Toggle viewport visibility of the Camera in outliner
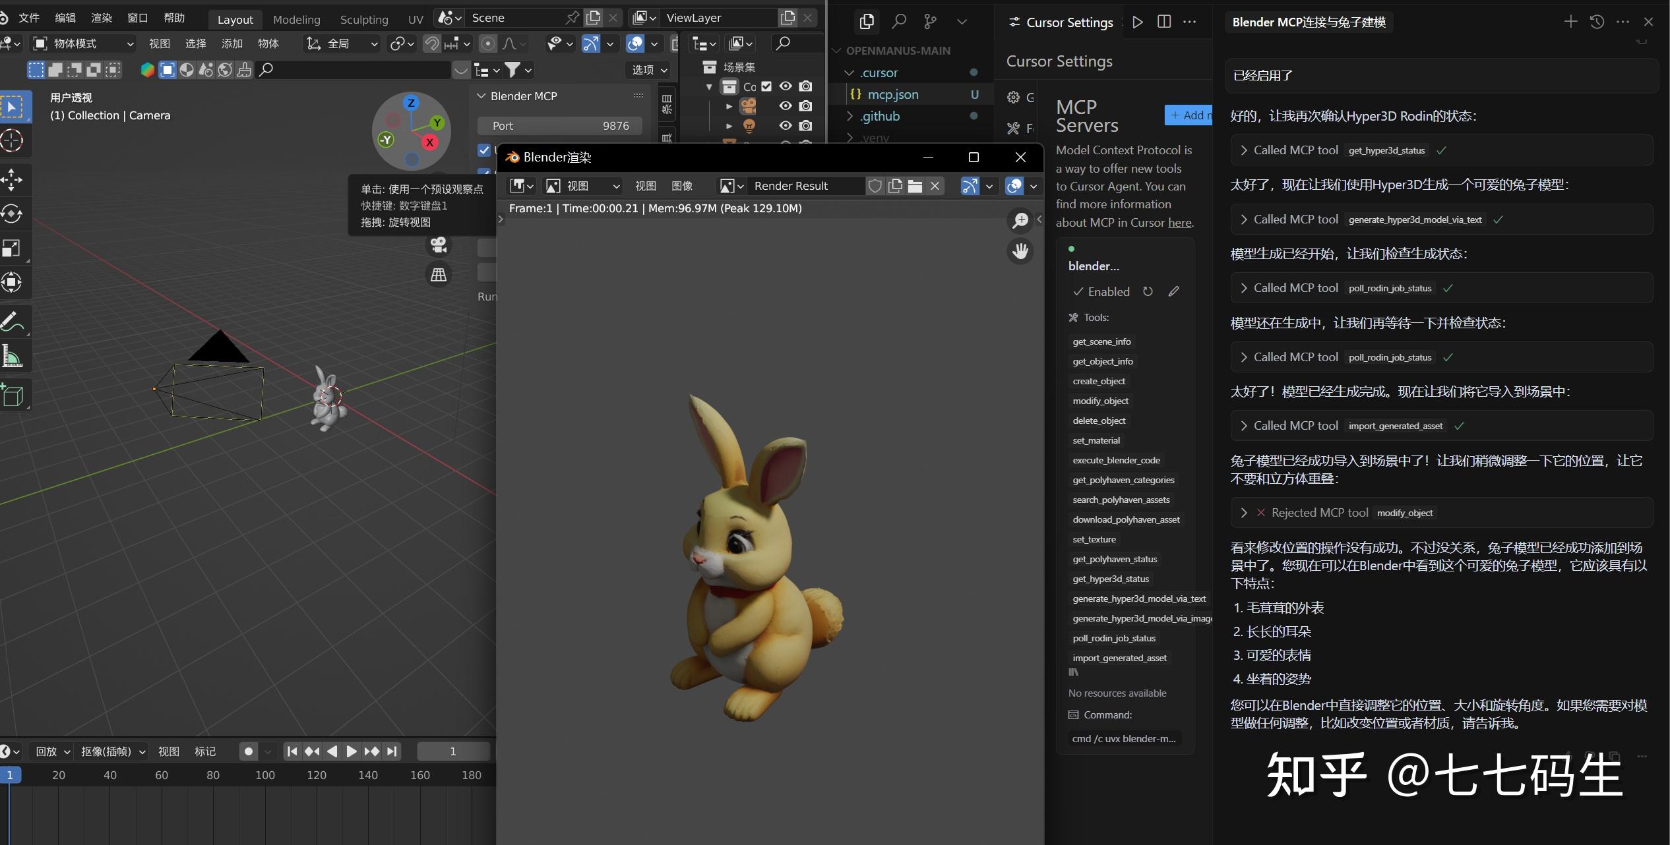 coord(785,106)
